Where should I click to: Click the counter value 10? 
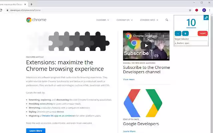(191, 23)
